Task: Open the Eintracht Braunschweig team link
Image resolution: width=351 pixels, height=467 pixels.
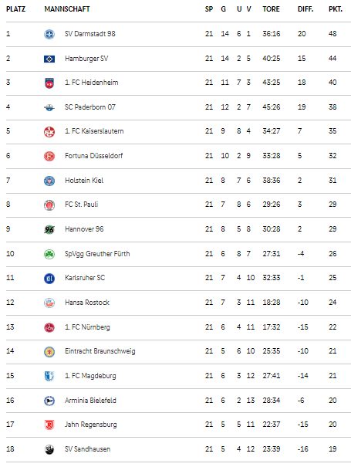Action: (100, 351)
